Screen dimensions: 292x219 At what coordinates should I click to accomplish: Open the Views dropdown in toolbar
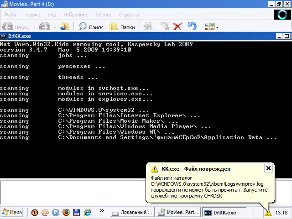212,27
